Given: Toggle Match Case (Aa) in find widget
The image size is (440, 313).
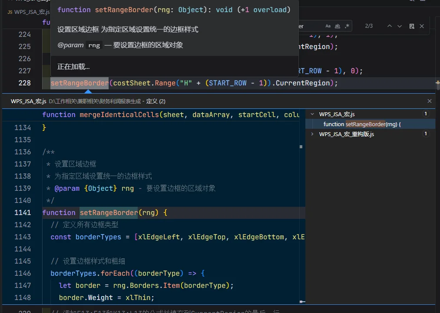Looking at the screenshot, I should pyautogui.click(x=328, y=26).
